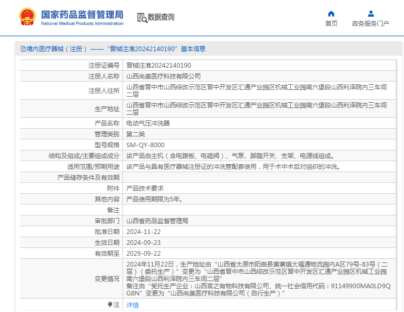Click the national emblem logo icon

click(26, 17)
